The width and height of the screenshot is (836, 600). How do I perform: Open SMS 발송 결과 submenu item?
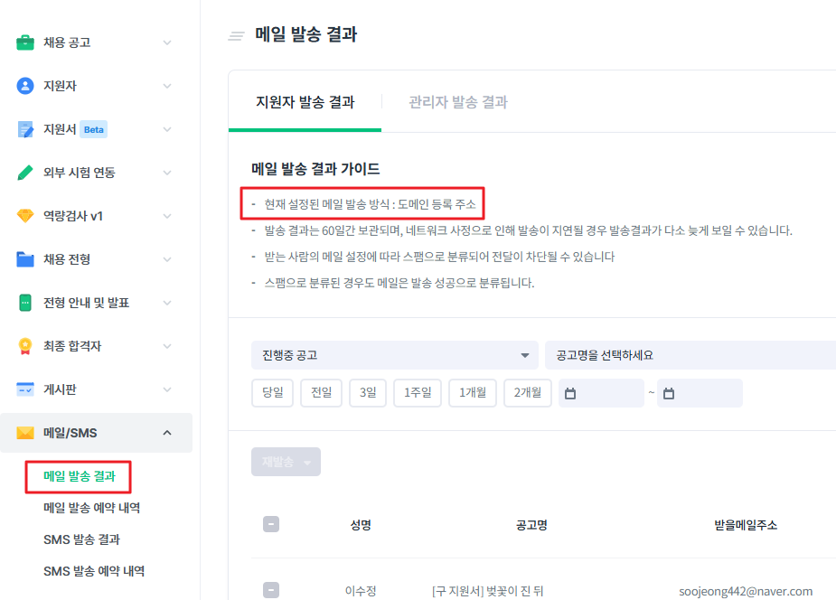[82, 539]
